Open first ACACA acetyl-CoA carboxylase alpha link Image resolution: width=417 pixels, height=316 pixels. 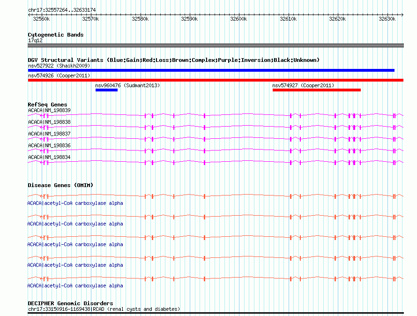pos(75,203)
